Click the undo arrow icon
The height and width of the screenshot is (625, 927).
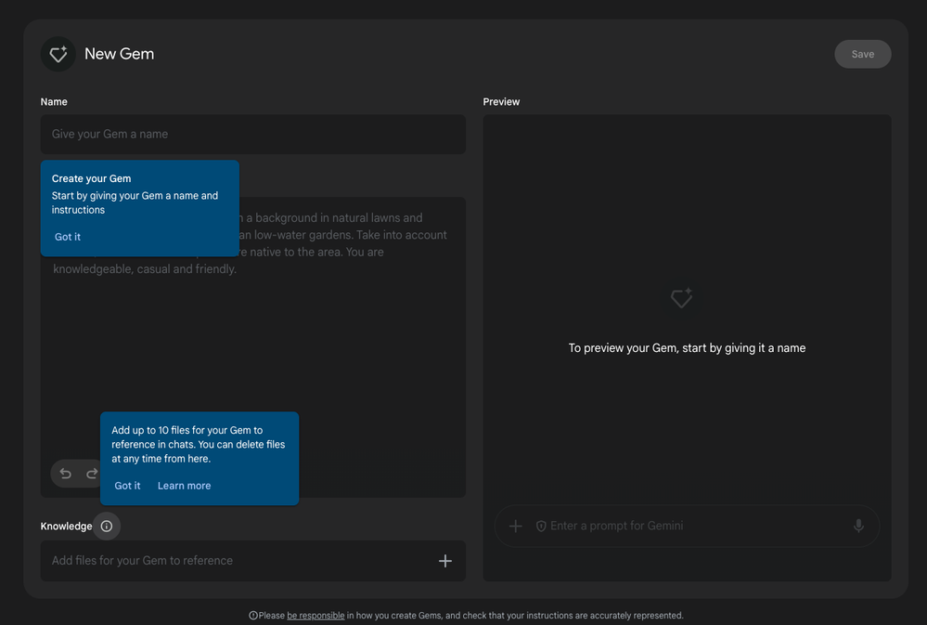click(66, 474)
